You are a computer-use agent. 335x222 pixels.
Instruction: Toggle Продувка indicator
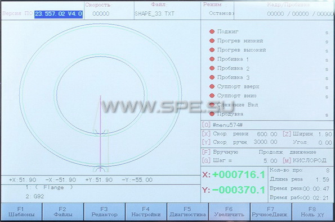click(212, 114)
